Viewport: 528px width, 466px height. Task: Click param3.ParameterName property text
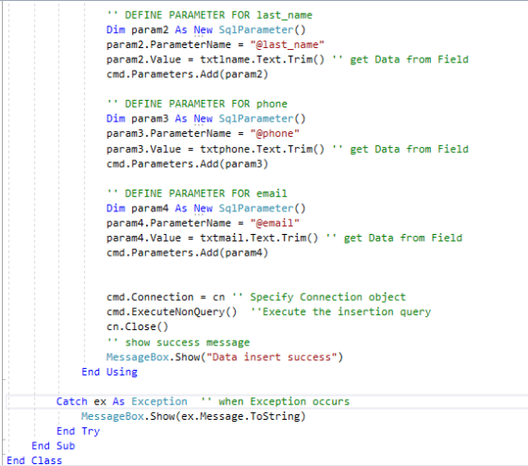pos(169,133)
